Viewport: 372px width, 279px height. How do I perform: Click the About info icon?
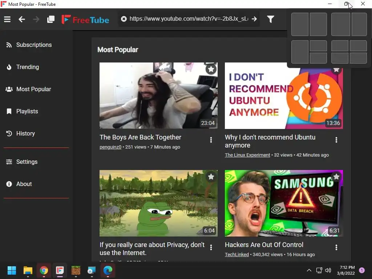(9, 184)
